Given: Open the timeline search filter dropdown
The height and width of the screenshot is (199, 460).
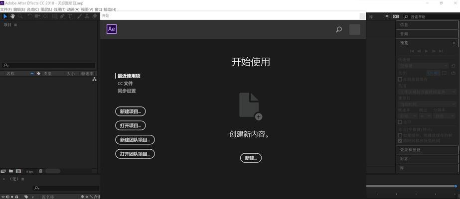Looking at the screenshot, I should [x=37, y=188].
